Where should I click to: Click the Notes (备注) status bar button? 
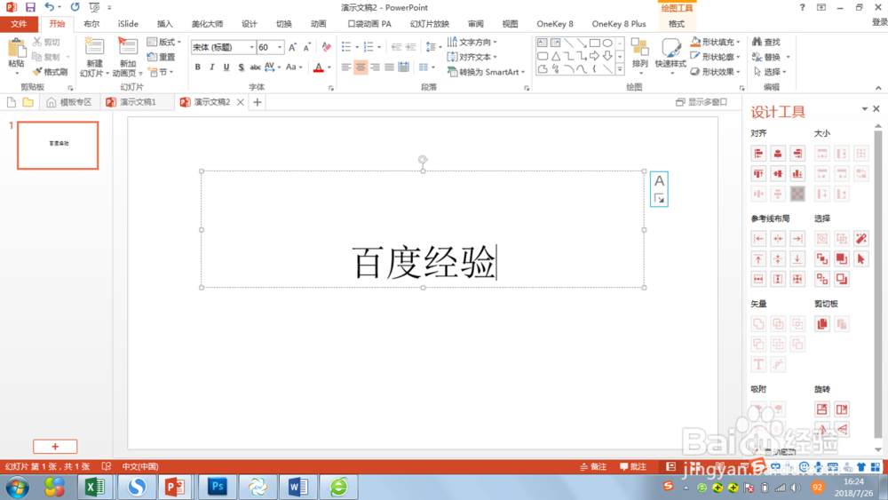593,466
